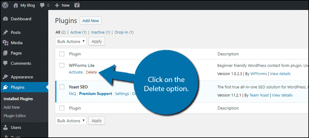This screenshot has width=309, height=138.
Task: Click the Yoast SEO icon in admin bar
Action: 77,5
